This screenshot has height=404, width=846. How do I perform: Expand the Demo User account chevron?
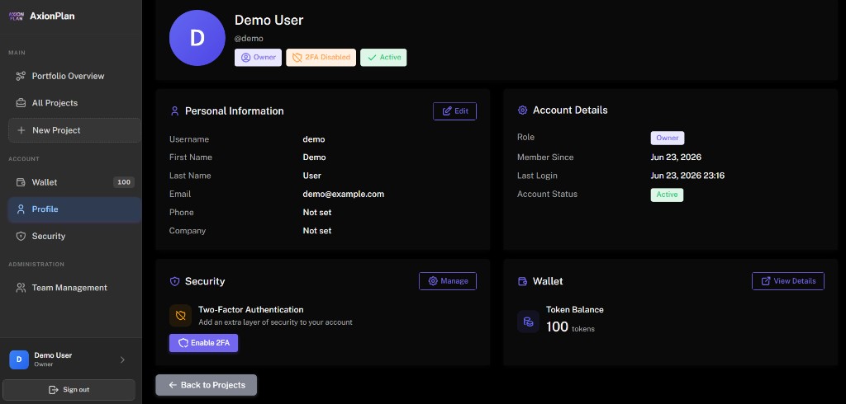click(122, 359)
